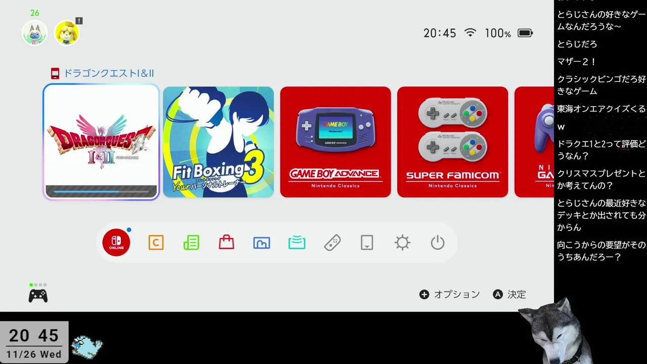
Task: Click the plus Options button icon
Action: click(424, 294)
